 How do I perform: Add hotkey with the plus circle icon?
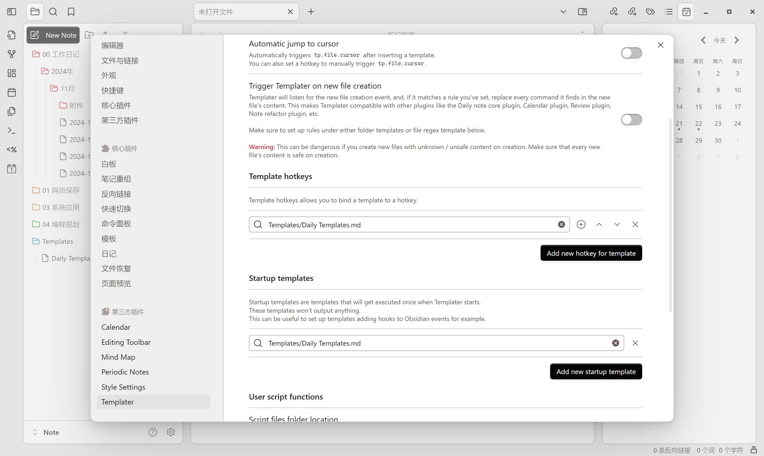tap(581, 224)
